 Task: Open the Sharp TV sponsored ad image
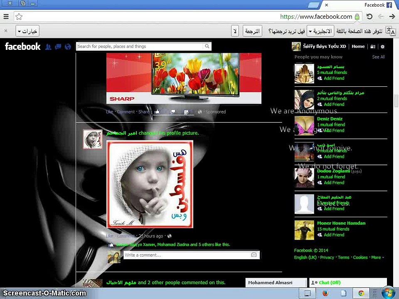tap(184, 78)
